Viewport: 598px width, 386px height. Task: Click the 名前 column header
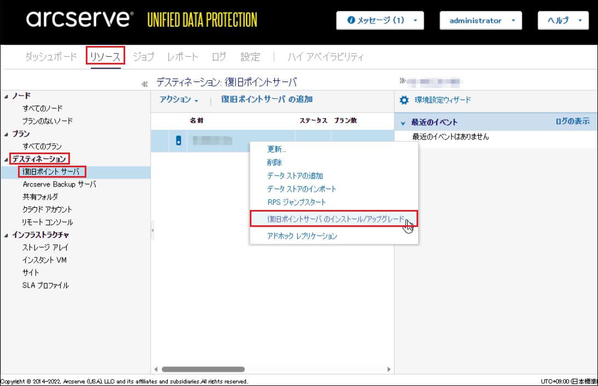point(196,120)
